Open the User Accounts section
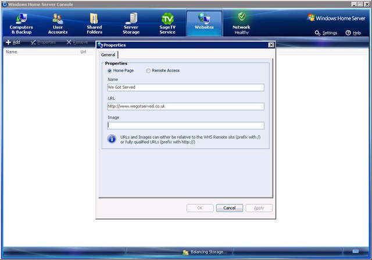The width and height of the screenshot is (372, 260). 58,23
